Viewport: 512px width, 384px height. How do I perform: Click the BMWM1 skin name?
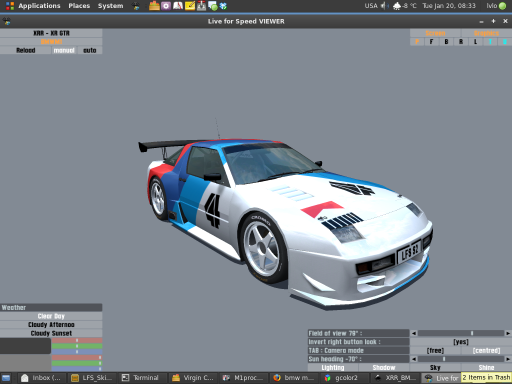point(51,42)
